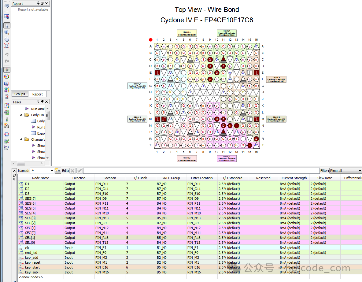The height and width of the screenshot is (282, 362).
Task: Click the <<new node>> row
Action: 31,277
